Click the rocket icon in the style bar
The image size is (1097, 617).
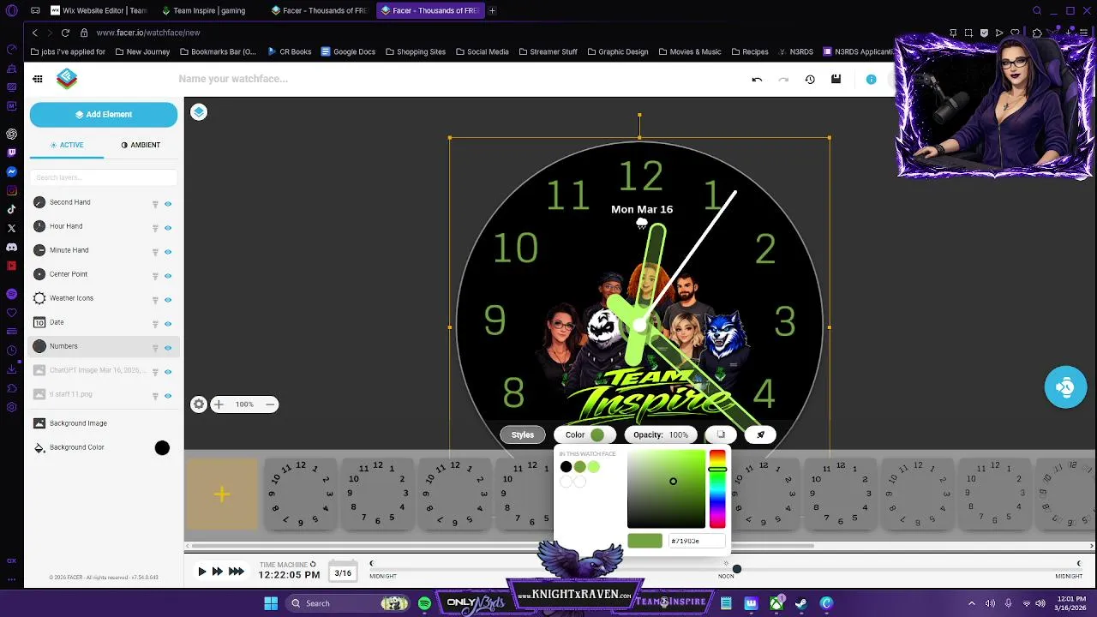(760, 434)
